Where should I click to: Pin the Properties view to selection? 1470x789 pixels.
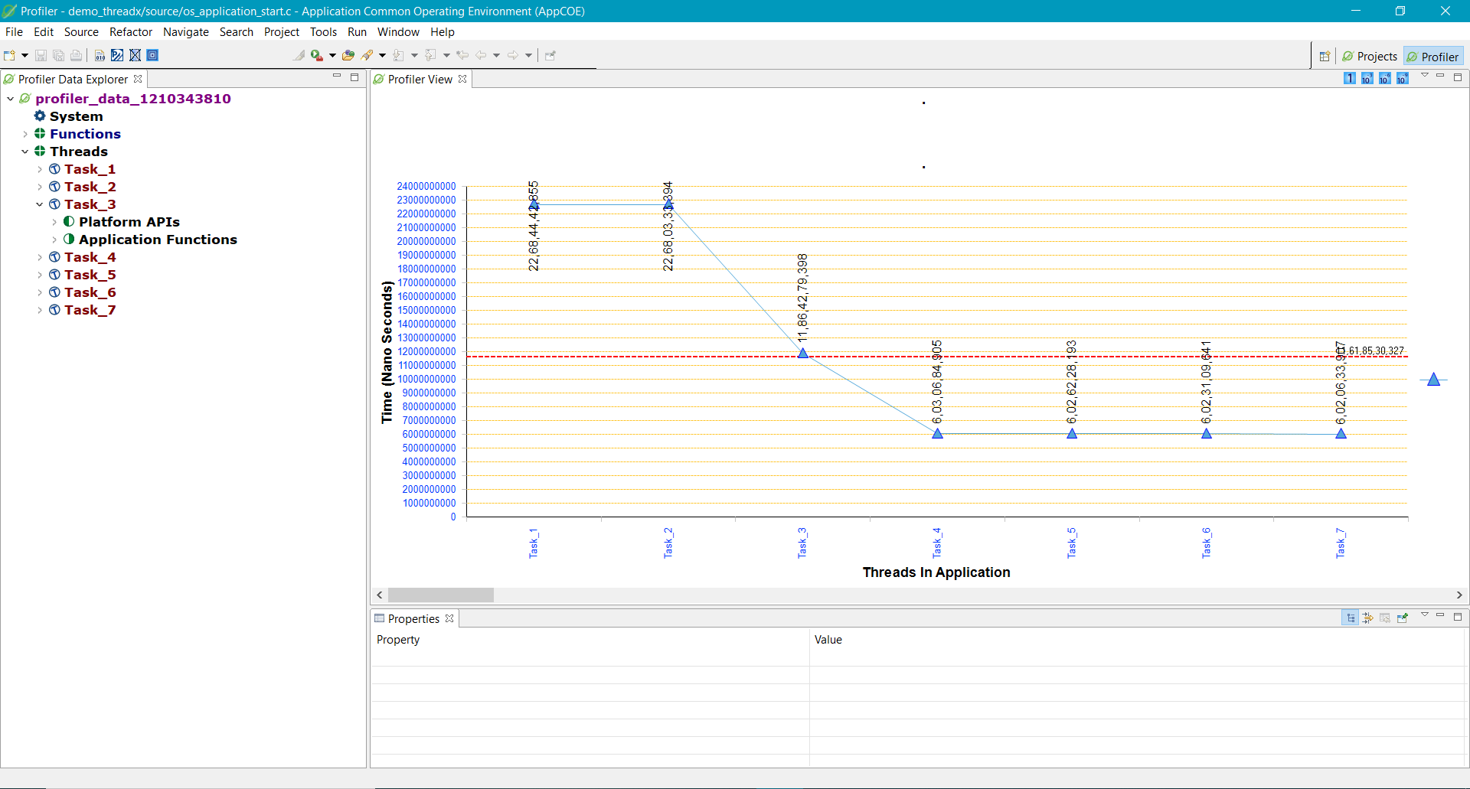coord(1403,618)
